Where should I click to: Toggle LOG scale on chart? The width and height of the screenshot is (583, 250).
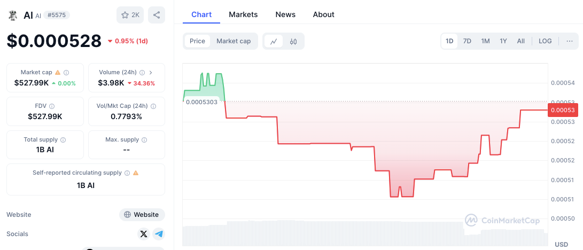tap(545, 41)
